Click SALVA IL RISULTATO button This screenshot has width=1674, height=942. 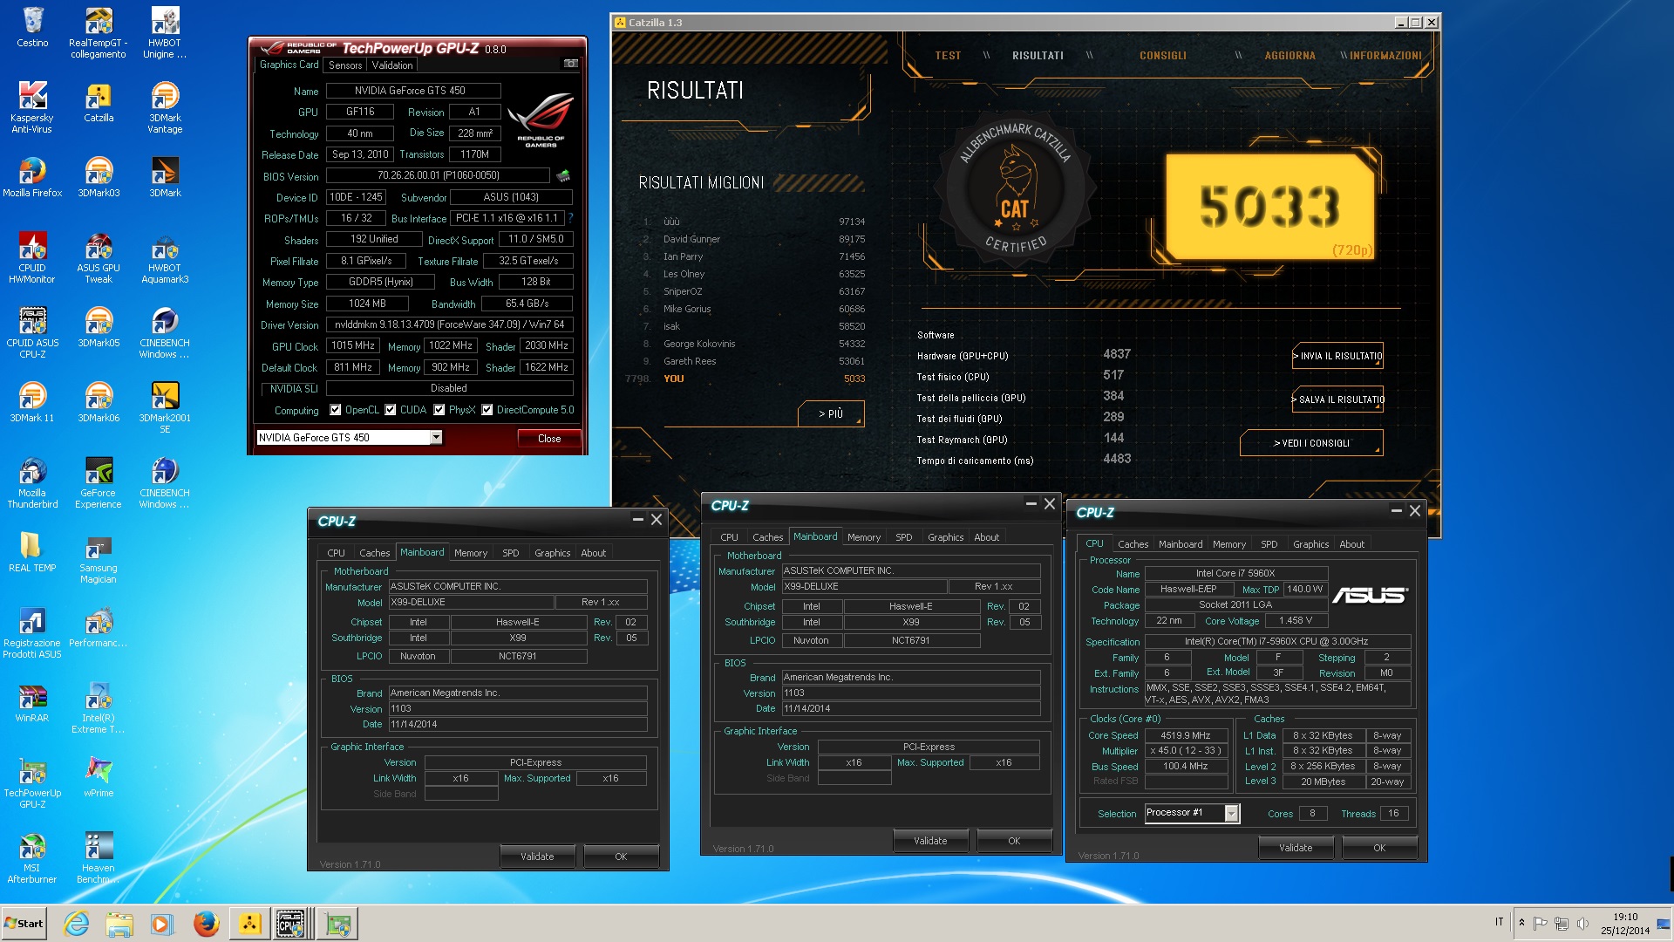[x=1337, y=399]
